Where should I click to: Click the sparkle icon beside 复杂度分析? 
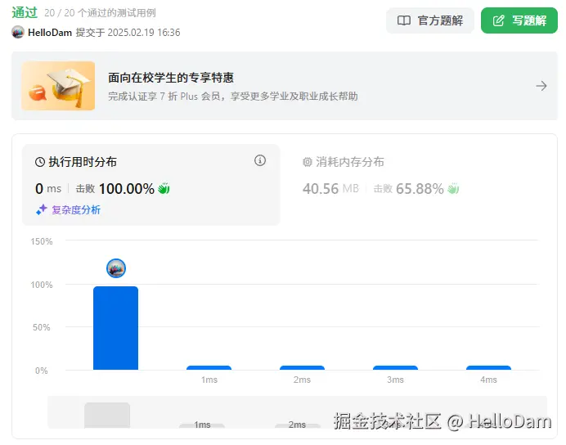click(42, 209)
